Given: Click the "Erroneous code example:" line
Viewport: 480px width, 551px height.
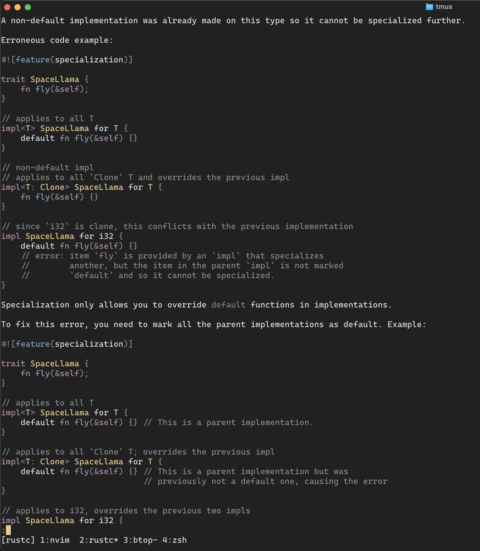Looking at the screenshot, I should 57,40.
